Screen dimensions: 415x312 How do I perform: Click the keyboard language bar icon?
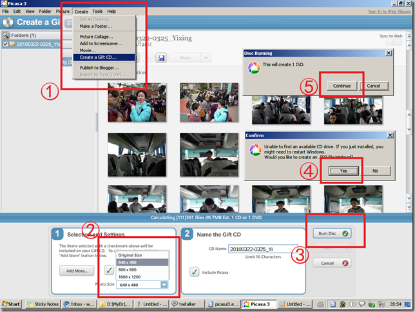(x=320, y=304)
